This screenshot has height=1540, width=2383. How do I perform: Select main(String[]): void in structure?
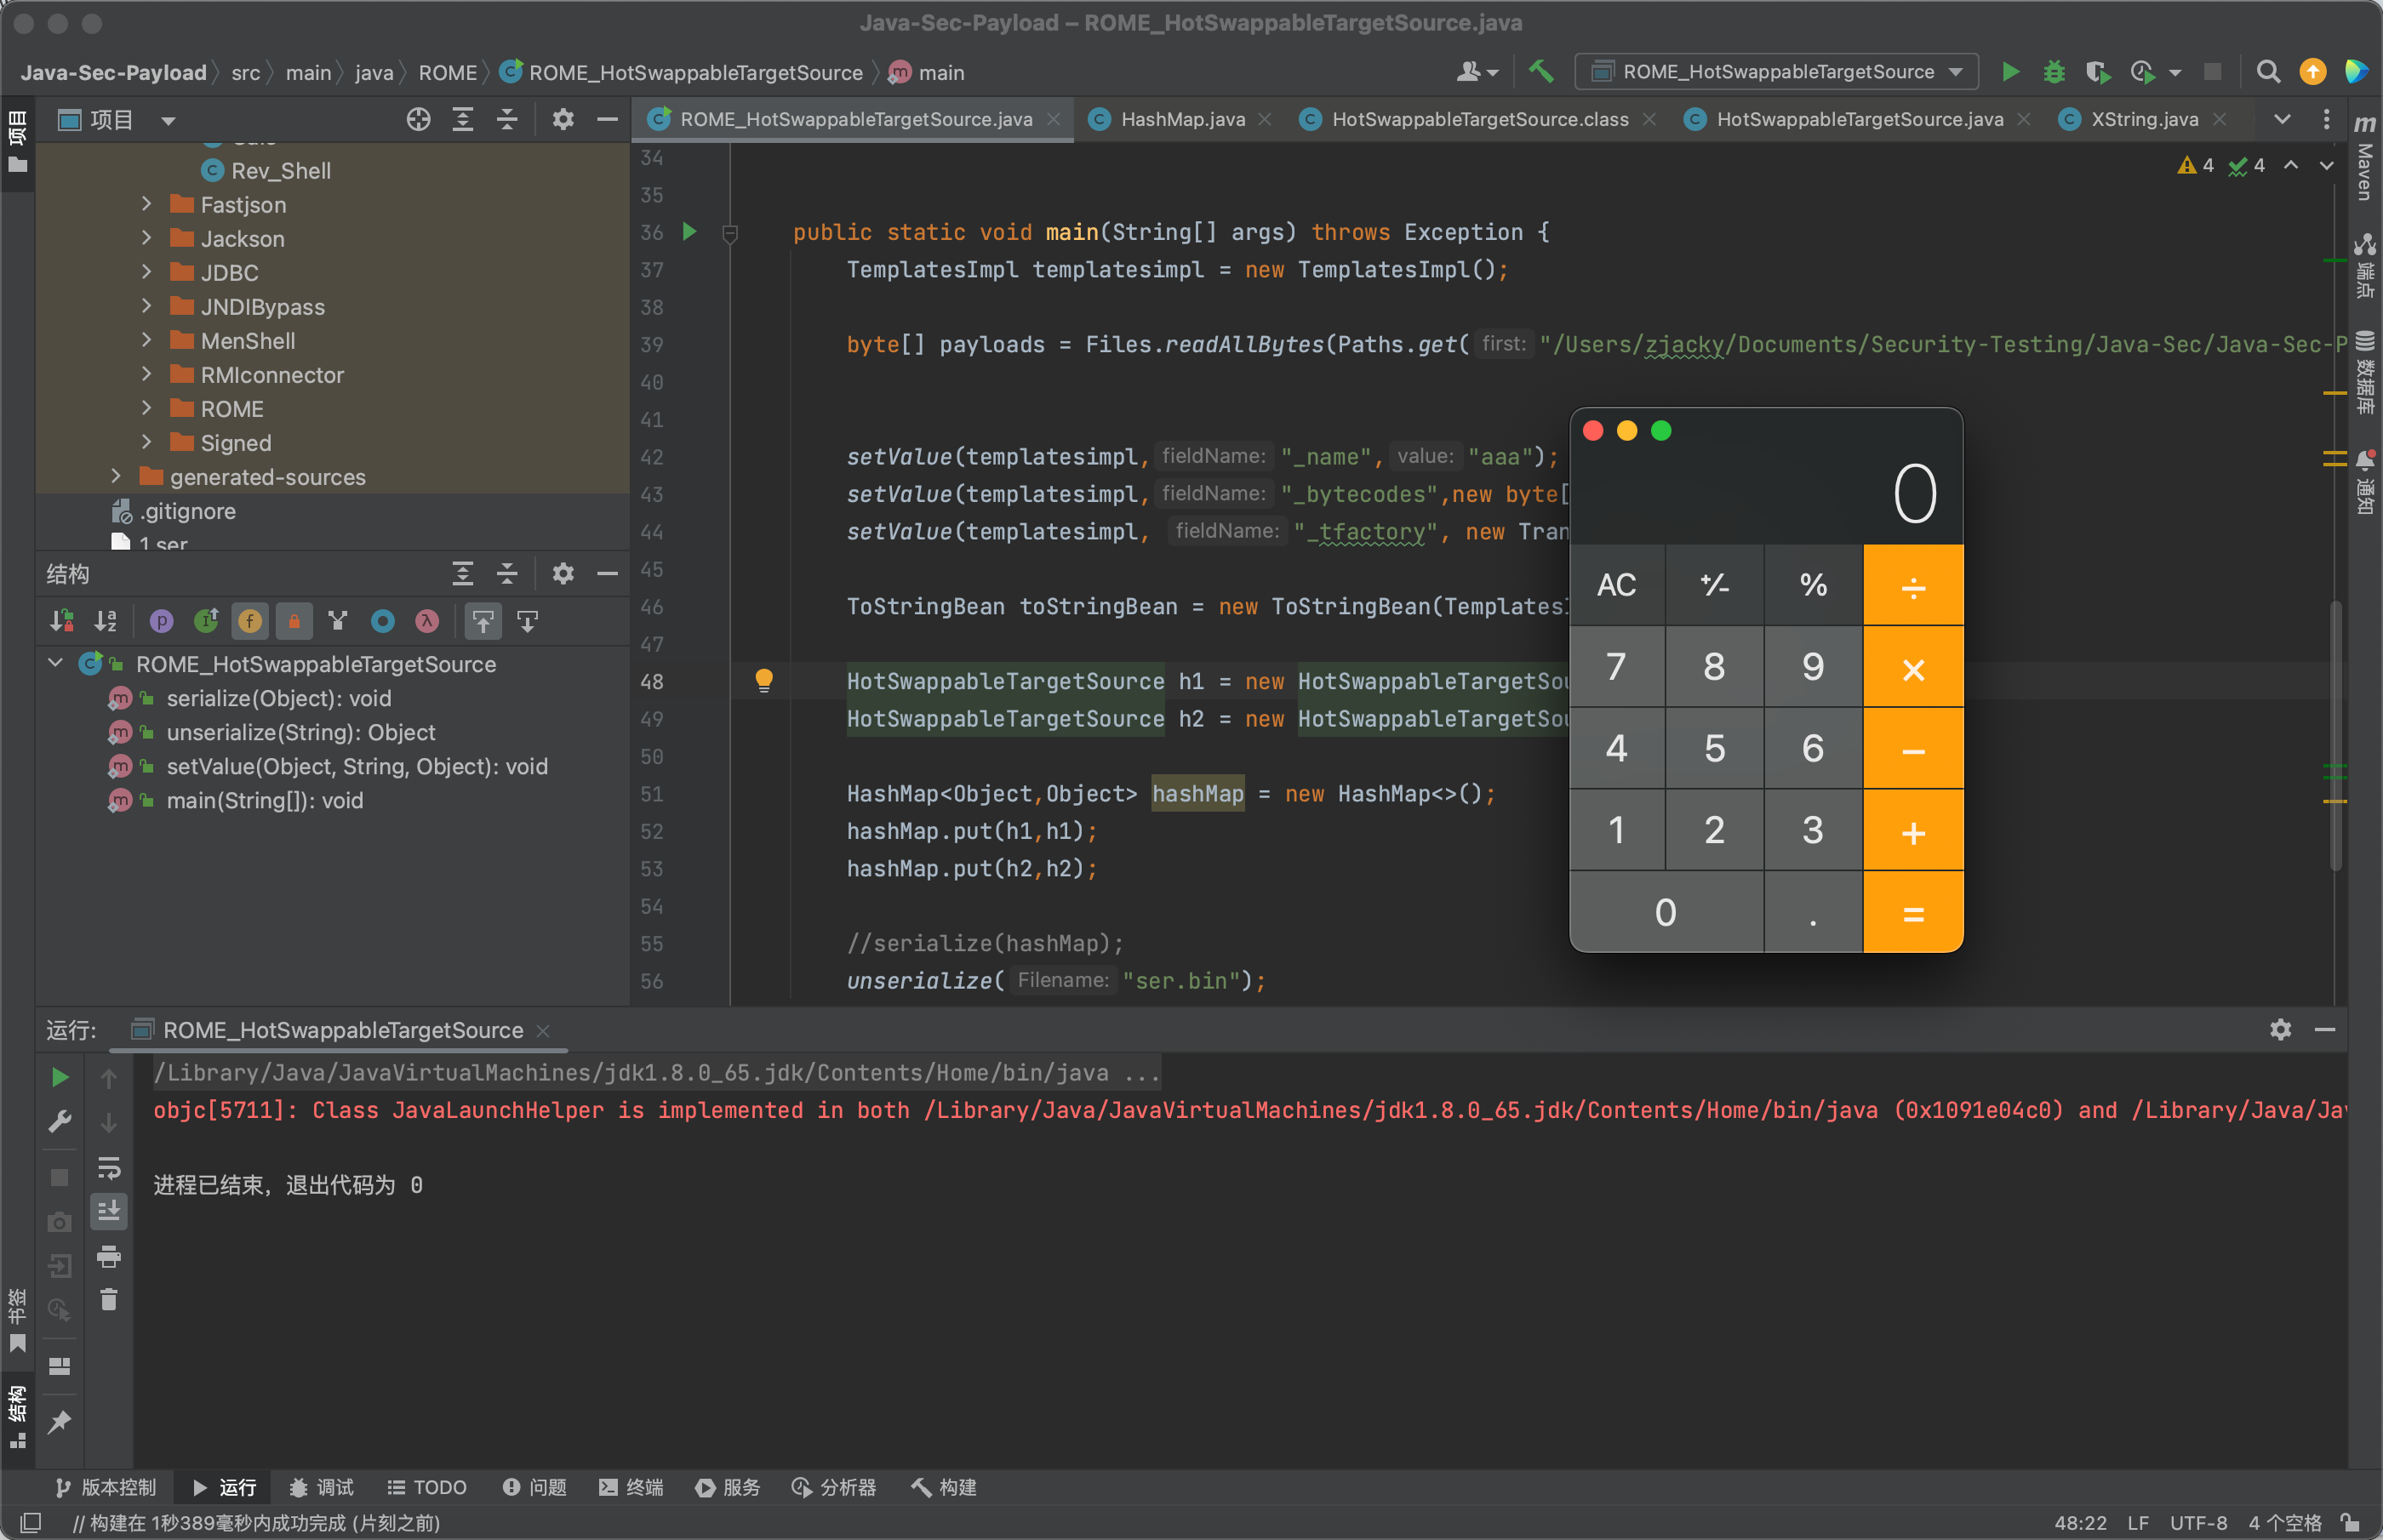264,800
